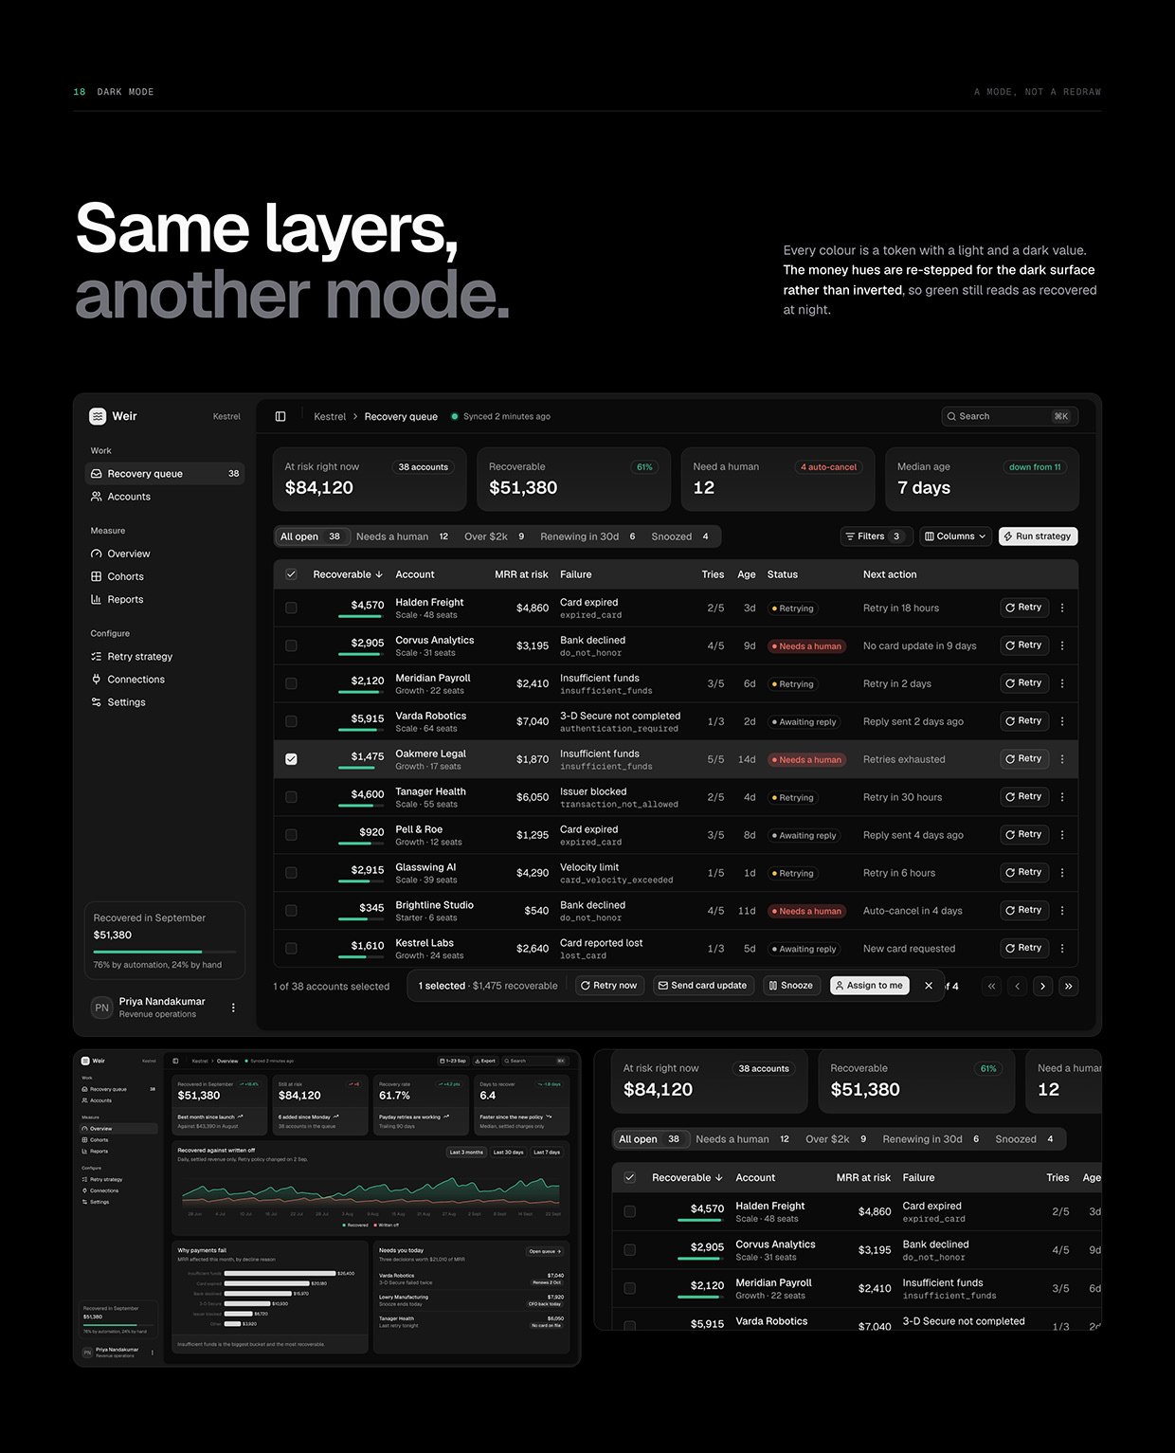Click Assign to me button

click(x=870, y=986)
